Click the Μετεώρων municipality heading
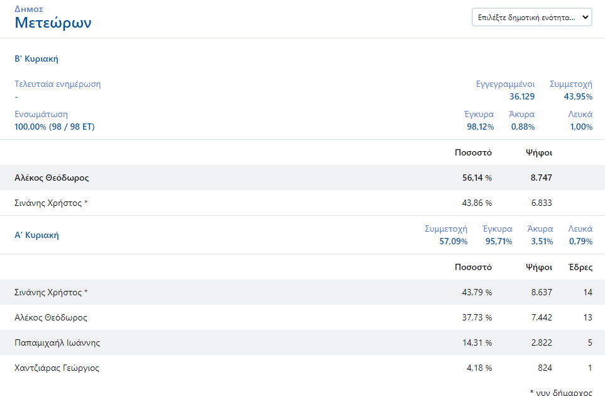605x396 pixels. pos(53,23)
